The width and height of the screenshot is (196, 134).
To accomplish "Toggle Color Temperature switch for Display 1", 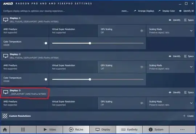I will (46, 43).
